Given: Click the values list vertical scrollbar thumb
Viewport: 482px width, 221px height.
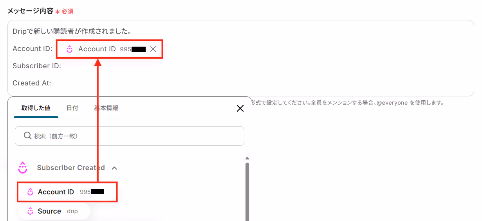Looking at the screenshot, I should 247,191.
